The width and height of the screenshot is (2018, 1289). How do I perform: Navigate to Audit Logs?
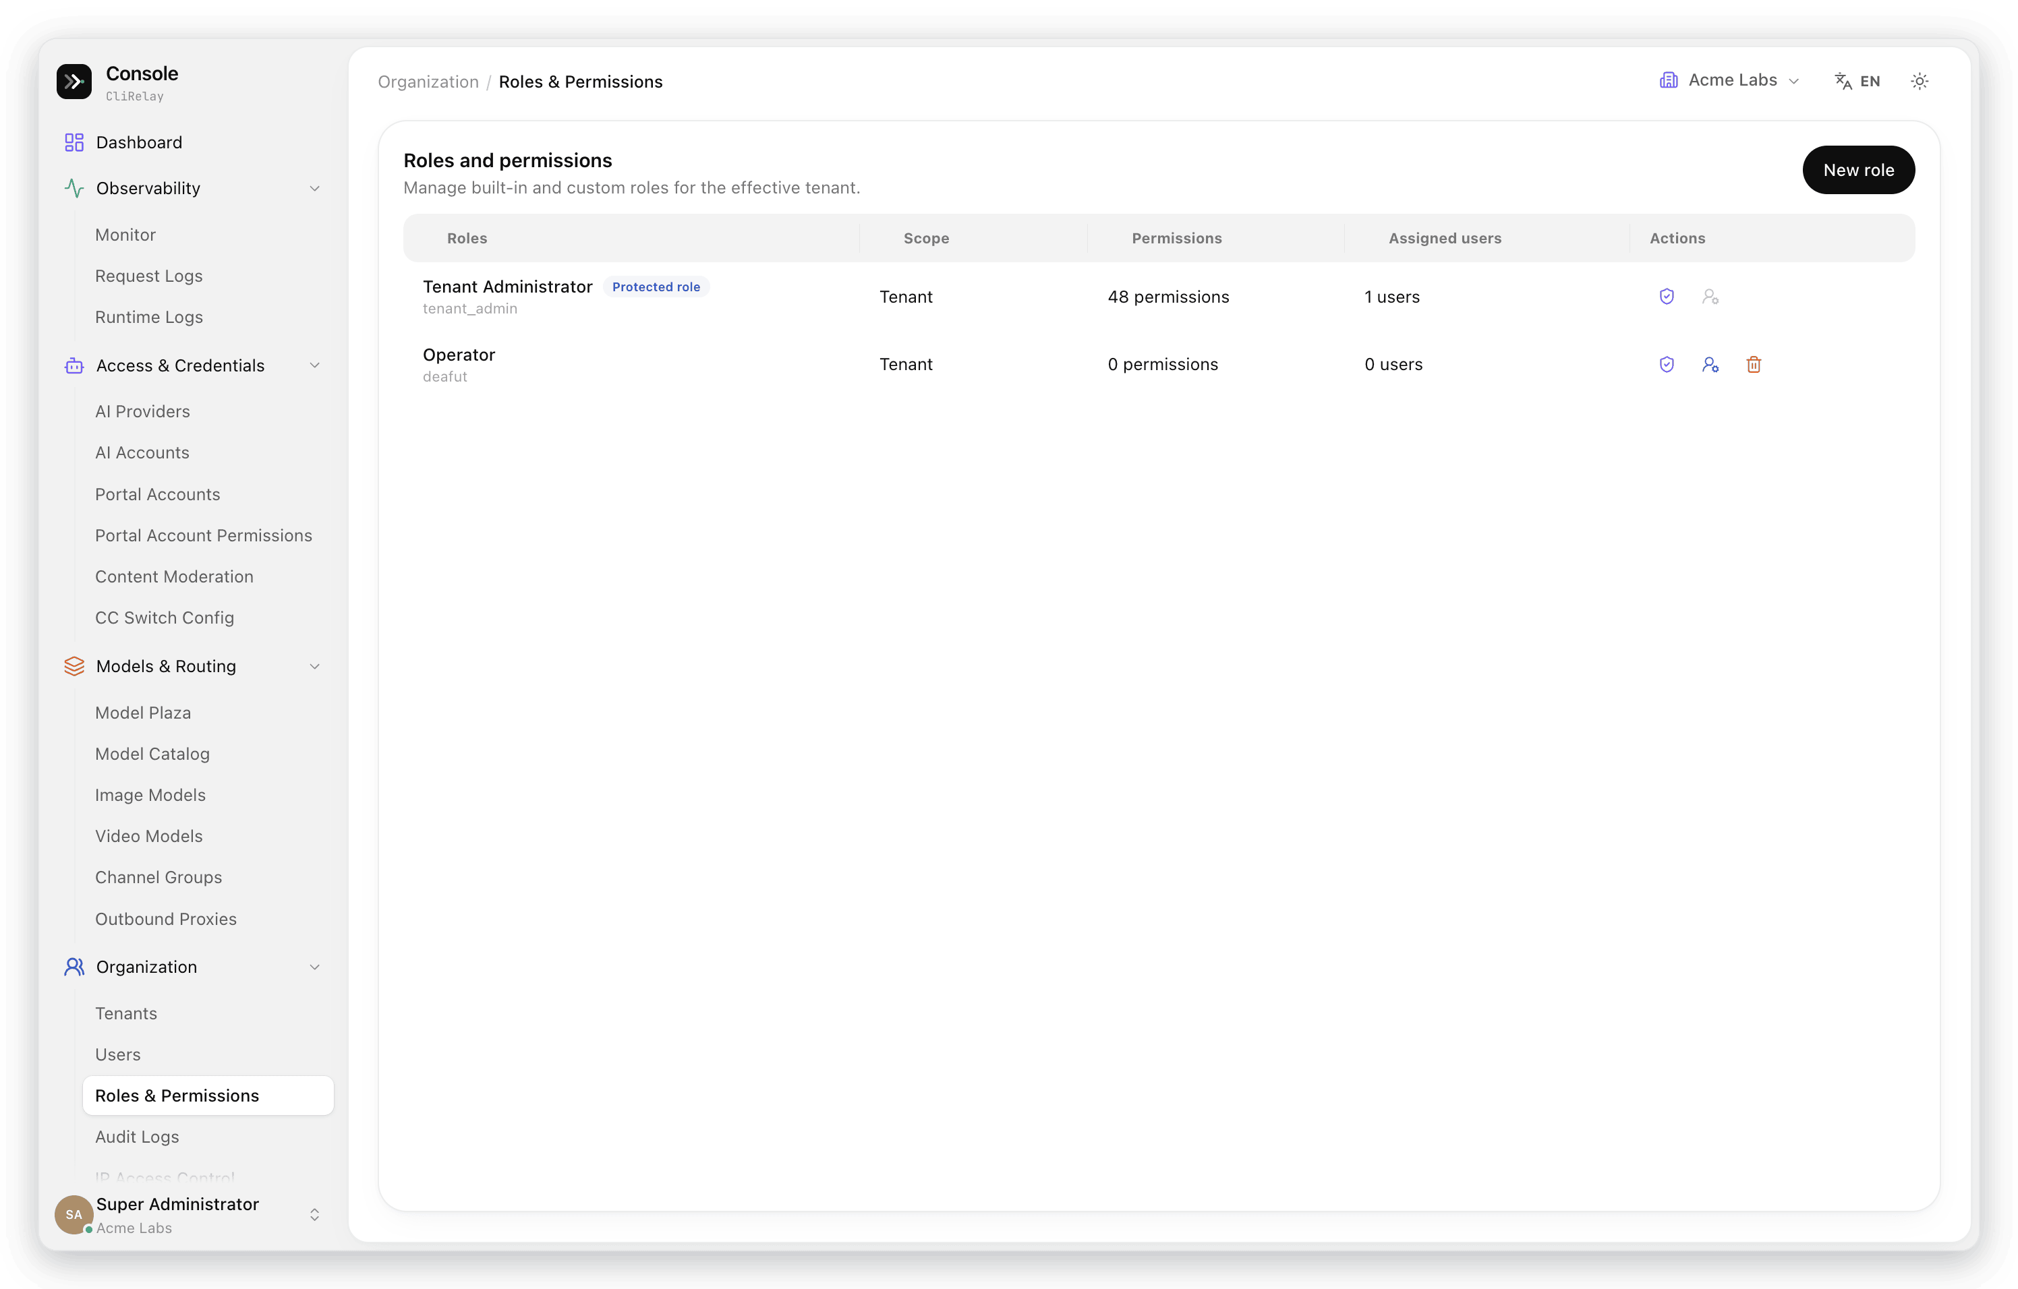(x=138, y=1137)
